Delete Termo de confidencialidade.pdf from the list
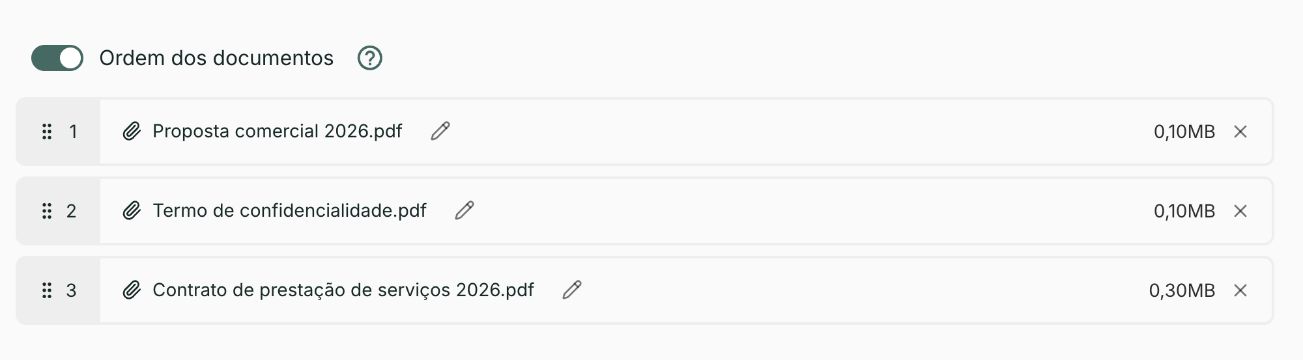 tap(1240, 211)
